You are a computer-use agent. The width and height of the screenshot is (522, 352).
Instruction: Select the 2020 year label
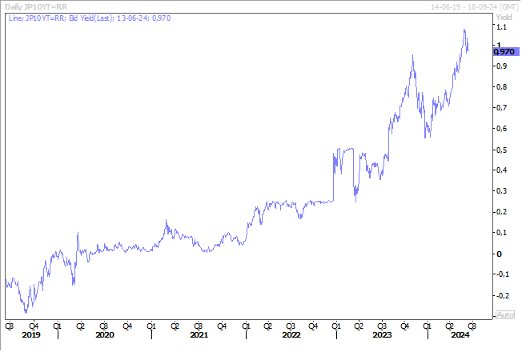104,335
